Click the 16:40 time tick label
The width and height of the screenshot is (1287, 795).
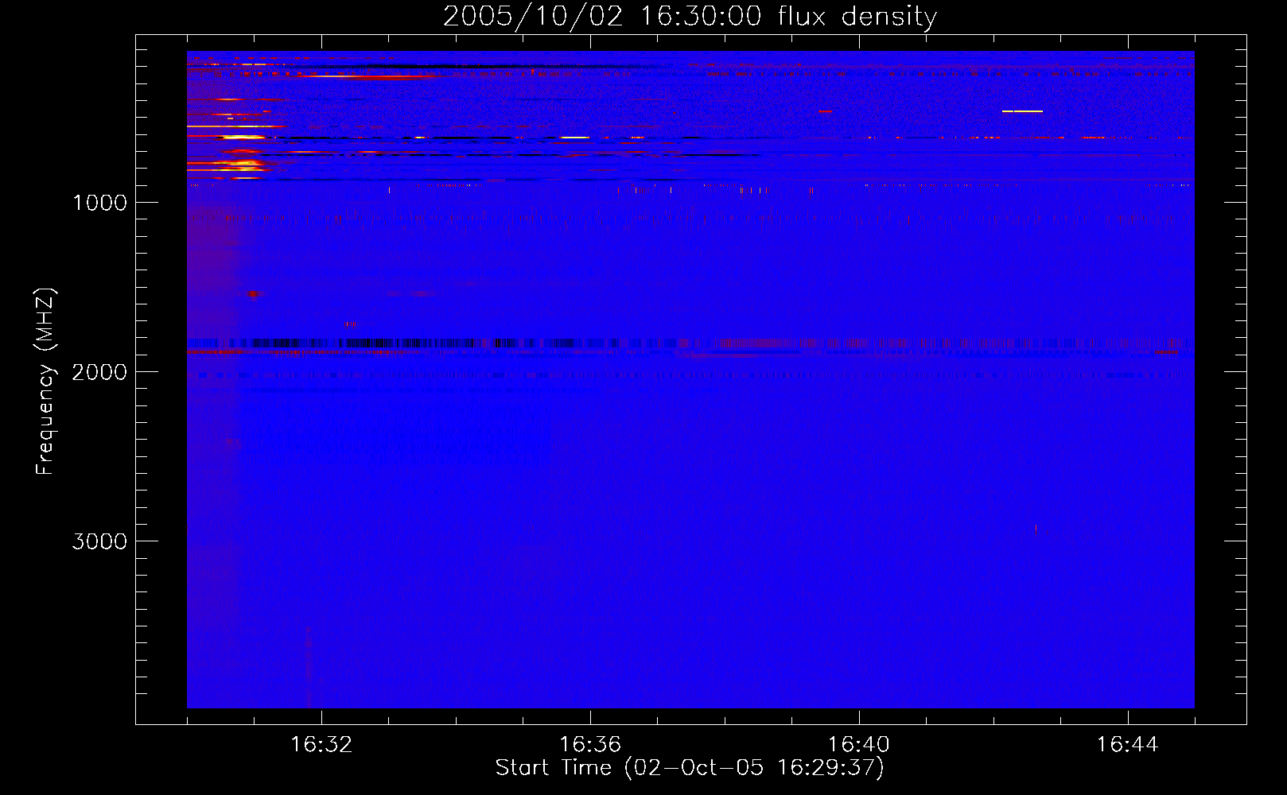(x=859, y=745)
